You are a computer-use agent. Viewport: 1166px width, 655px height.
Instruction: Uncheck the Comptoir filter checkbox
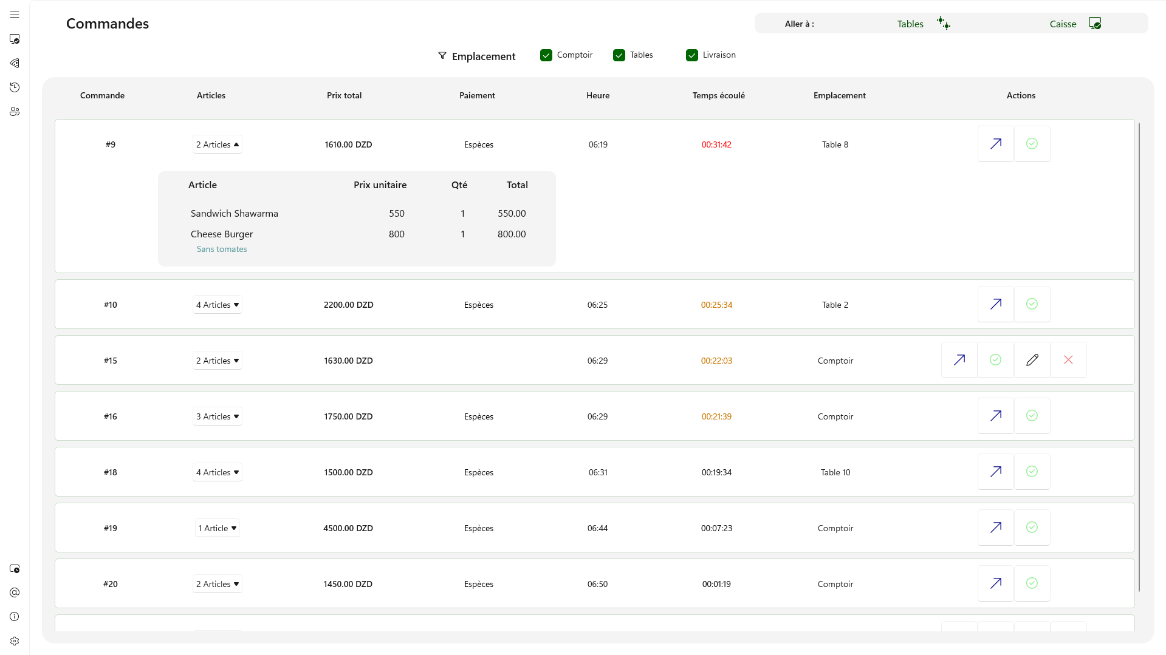[x=546, y=55]
